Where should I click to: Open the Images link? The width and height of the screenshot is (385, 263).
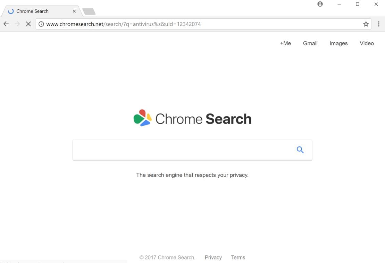(x=338, y=43)
